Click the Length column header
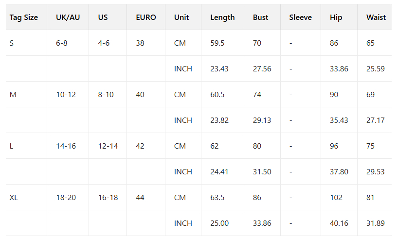Image resolution: width=397 pixels, height=237 pixels. 222,17
